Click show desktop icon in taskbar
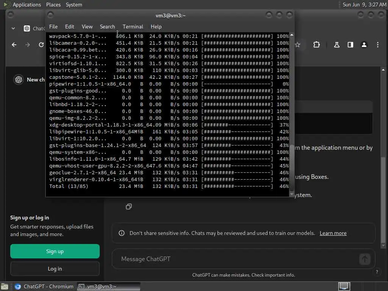 [x=5, y=287]
